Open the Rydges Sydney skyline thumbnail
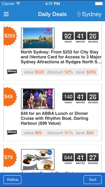The image size is (105, 187). coord(38,38)
